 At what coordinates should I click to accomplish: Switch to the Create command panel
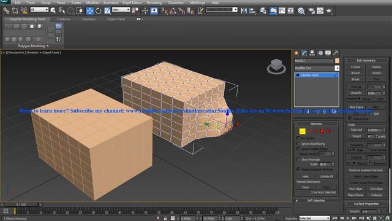pos(296,53)
